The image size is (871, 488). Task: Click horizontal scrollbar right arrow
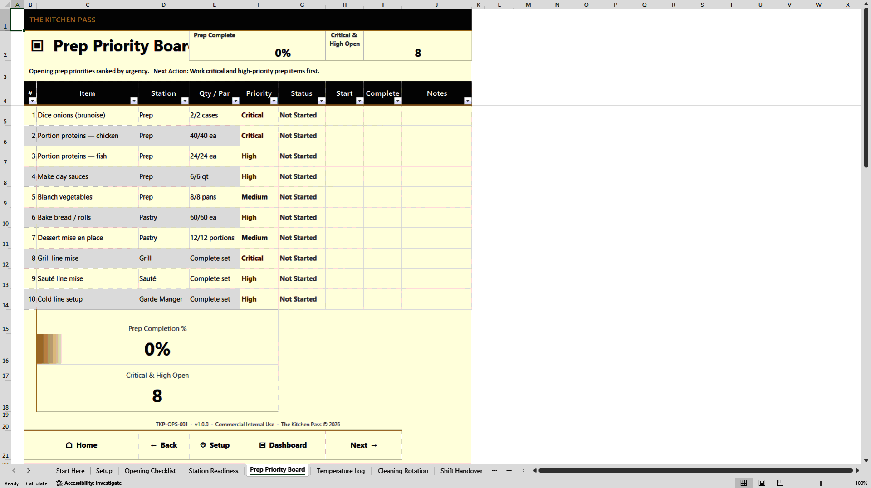coord(857,471)
